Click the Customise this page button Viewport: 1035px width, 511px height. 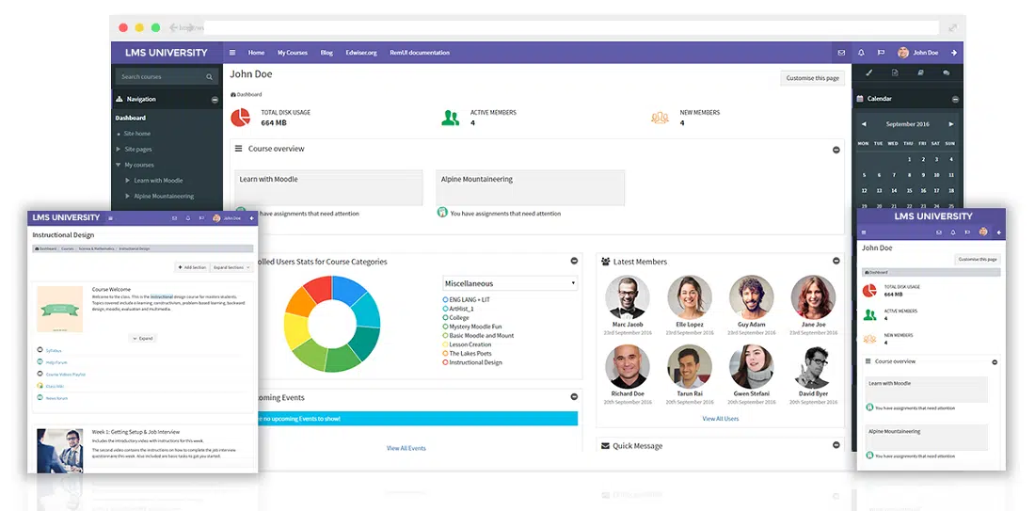(x=812, y=78)
